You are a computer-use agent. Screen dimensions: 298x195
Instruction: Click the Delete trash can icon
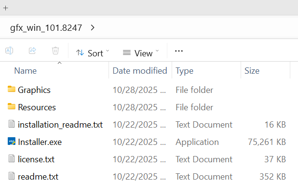(x=55, y=51)
